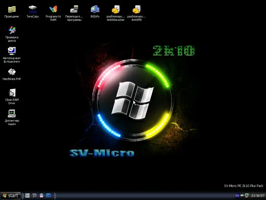The height and width of the screenshot is (200, 266).
Task: Open the разблокиро... AntiSMS shortcut
Action: (x=137, y=13)
